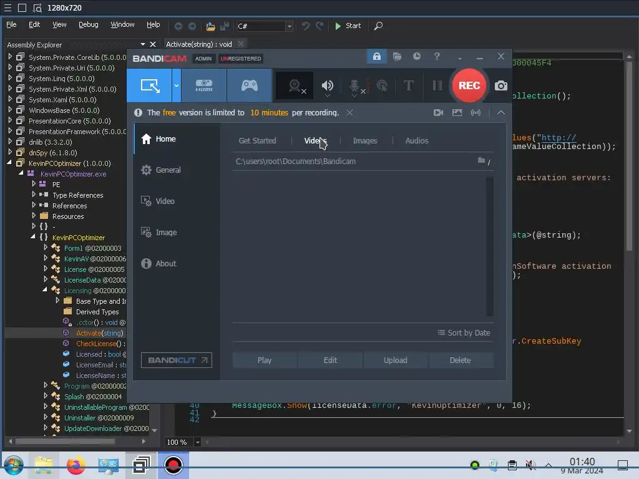Click the Upload button
Screen dimensions: 639x479
click(x=395, y=360)
